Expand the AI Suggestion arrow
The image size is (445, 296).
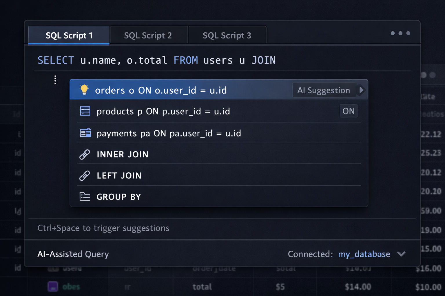pos(361,90)
